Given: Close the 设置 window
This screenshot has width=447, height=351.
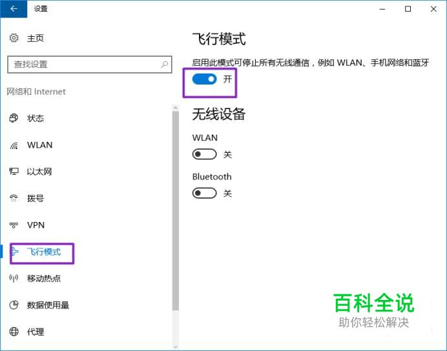Looking at the screenshot, I should click(x=433, y=9).
